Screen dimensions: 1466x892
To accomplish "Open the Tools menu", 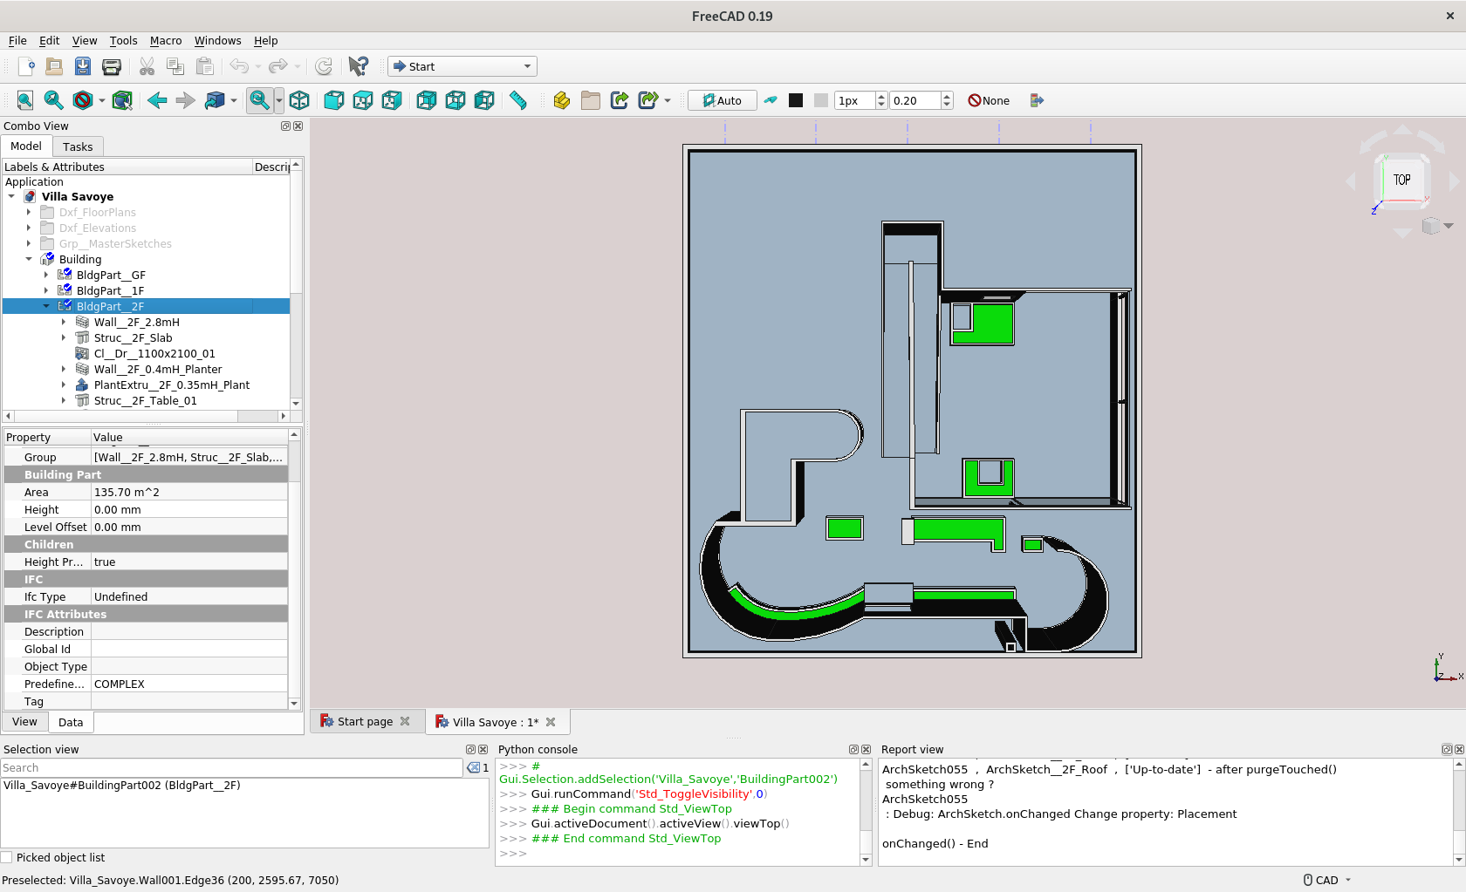I will point(123,40).
